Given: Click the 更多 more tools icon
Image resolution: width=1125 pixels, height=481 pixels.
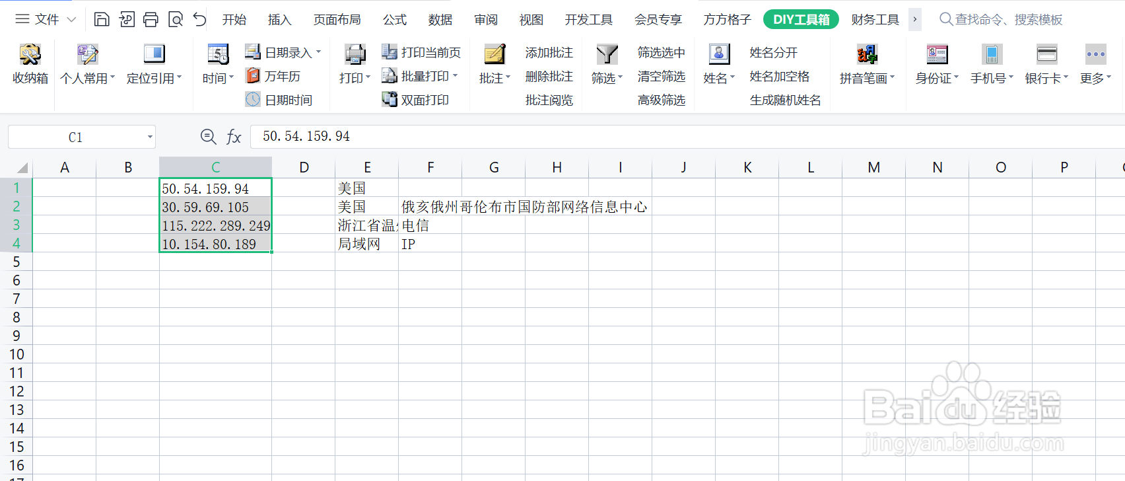Looking at the screenshot, I should [x=1095, y=54].
